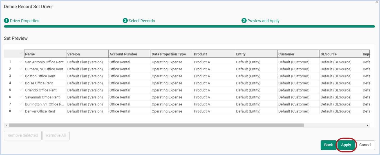
Task: Check the row 8 Denver checkmark
Action: pos(21,111)
